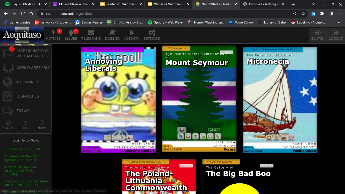Viewport: 345px width, 194px height.
Task: Open nation Settings gear
Action: [x=152, y=35]
